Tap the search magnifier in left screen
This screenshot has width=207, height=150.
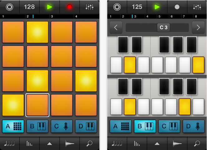click(89, 143)
